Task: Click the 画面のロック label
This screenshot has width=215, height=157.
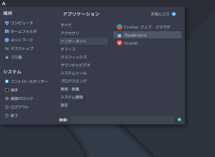Action: pos(22,98)
